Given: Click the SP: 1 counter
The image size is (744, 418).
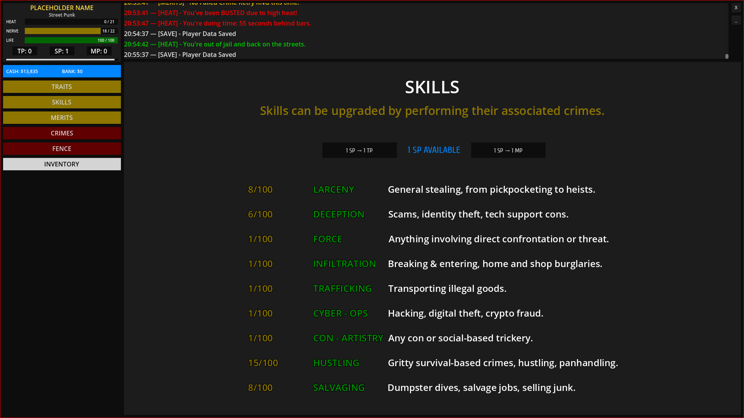Looking at the screenshot, I should (x=62, y=51).
